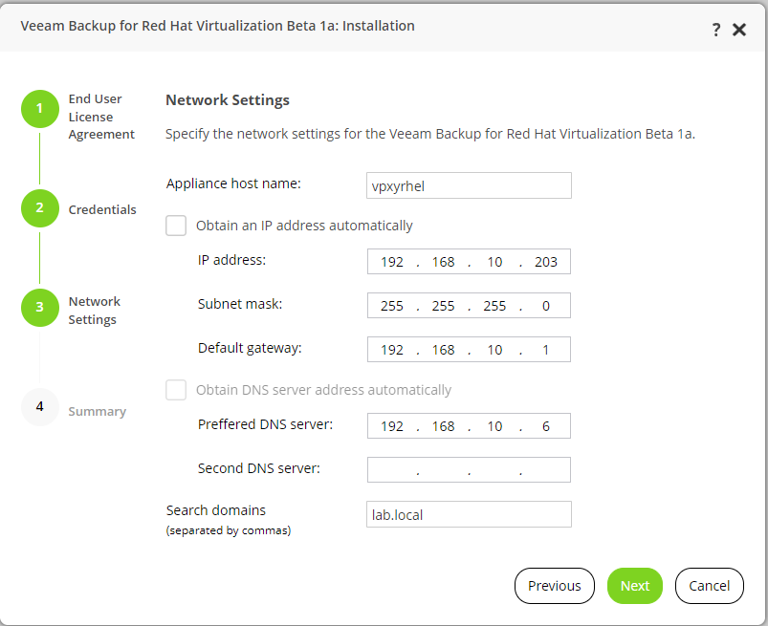This screenshot has height=626, width=768.
Task: Edit last octet of IP address
Action: [x=546, y=262]
